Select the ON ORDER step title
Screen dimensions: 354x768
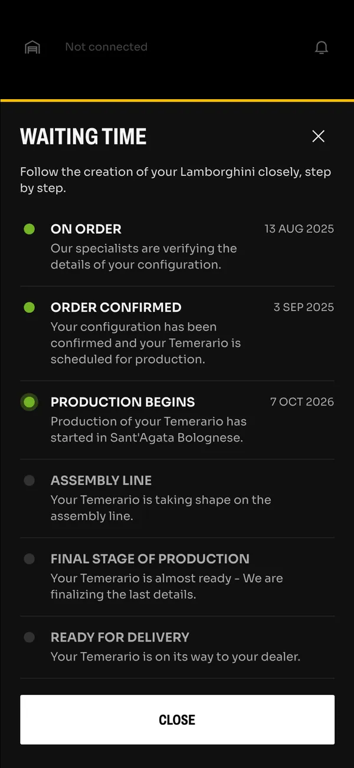[x=86, y=229]
